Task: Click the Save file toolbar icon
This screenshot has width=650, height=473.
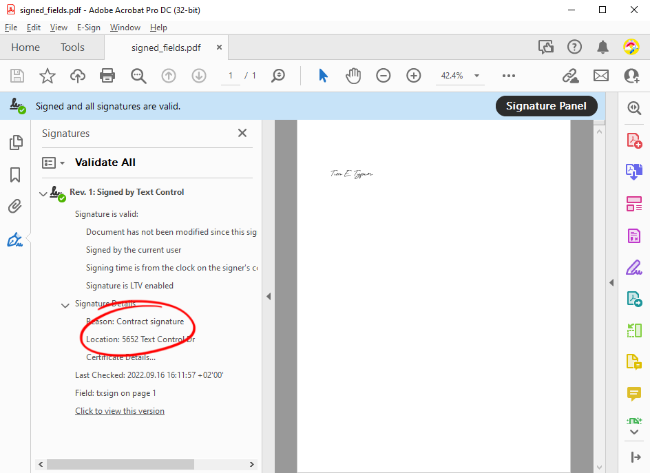Action: pyautogui.click(x=17, y=76)
